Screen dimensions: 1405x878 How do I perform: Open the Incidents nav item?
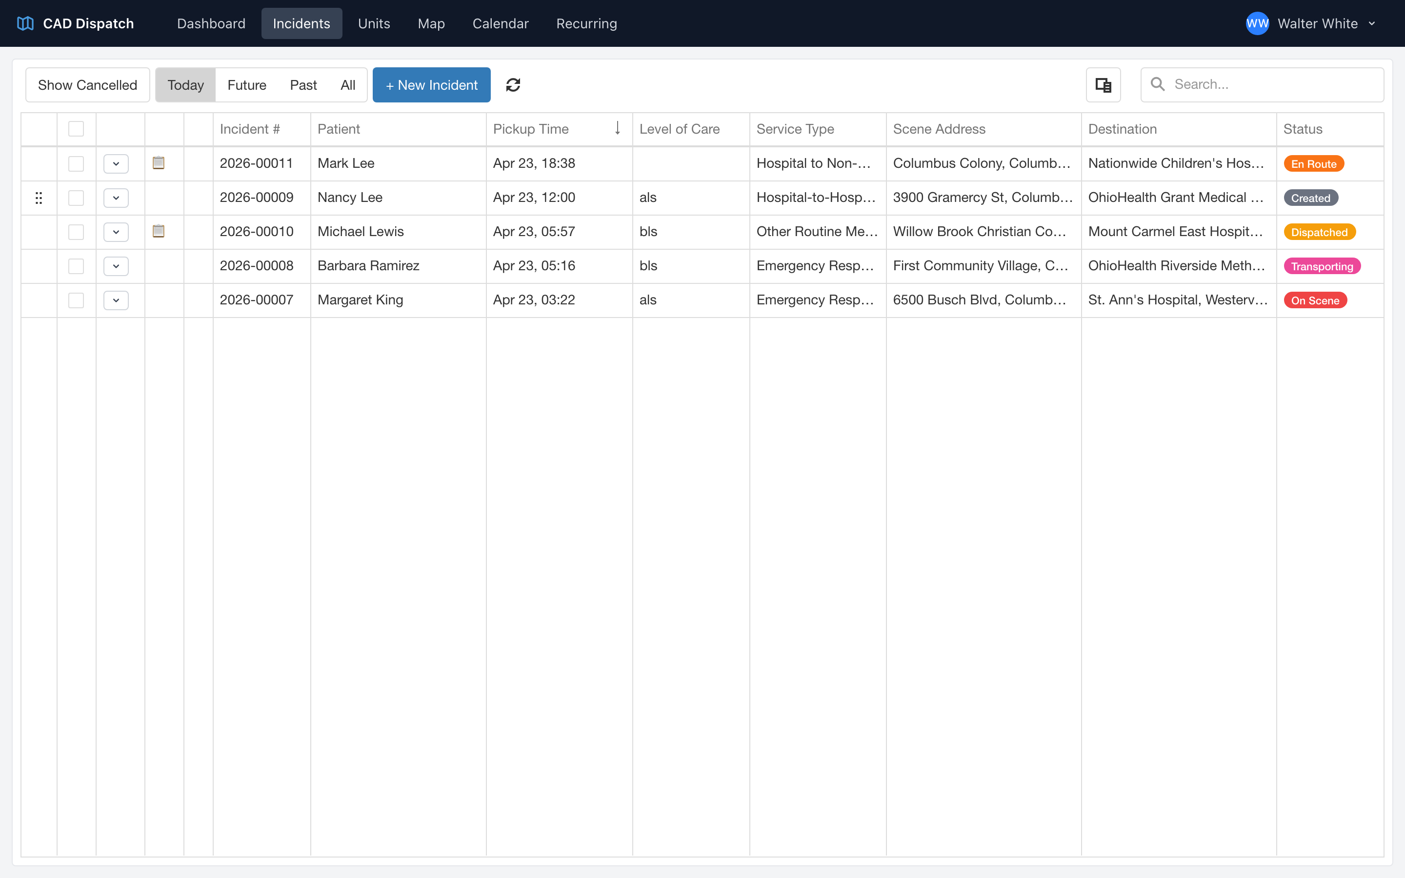click(301, 23)
